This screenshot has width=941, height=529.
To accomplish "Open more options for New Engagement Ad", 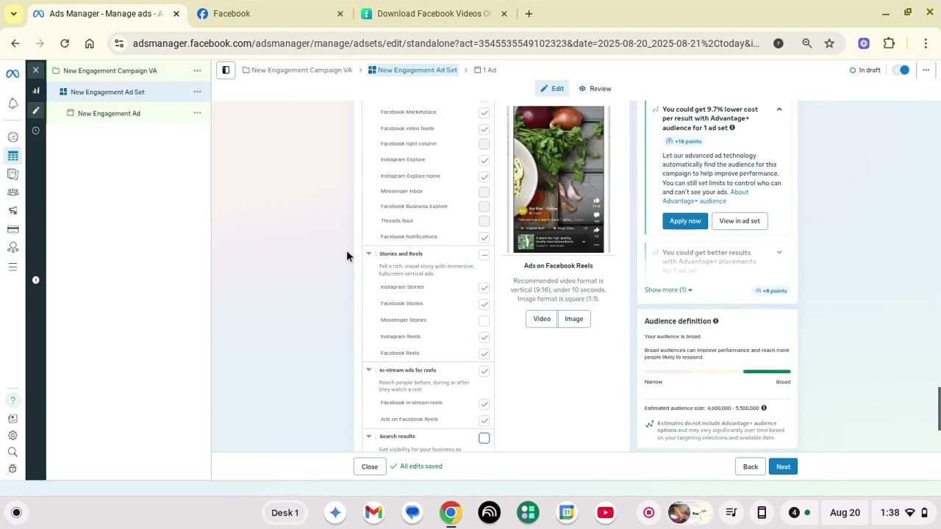I will pos(197,113).
